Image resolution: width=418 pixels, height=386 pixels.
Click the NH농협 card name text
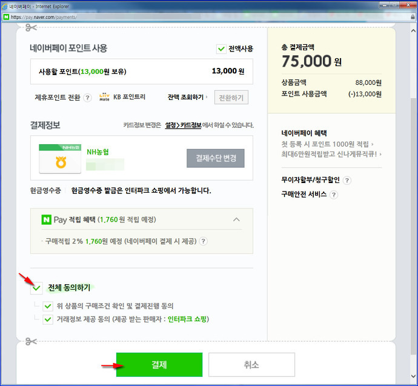pos(98,152)
